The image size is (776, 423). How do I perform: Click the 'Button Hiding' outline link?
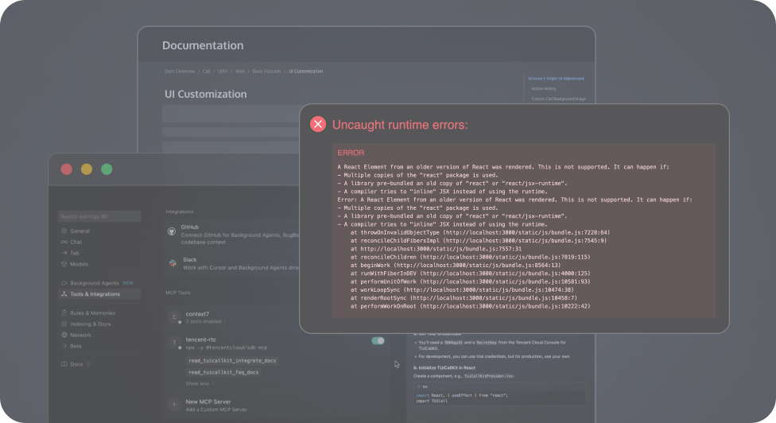coord(545,88)
